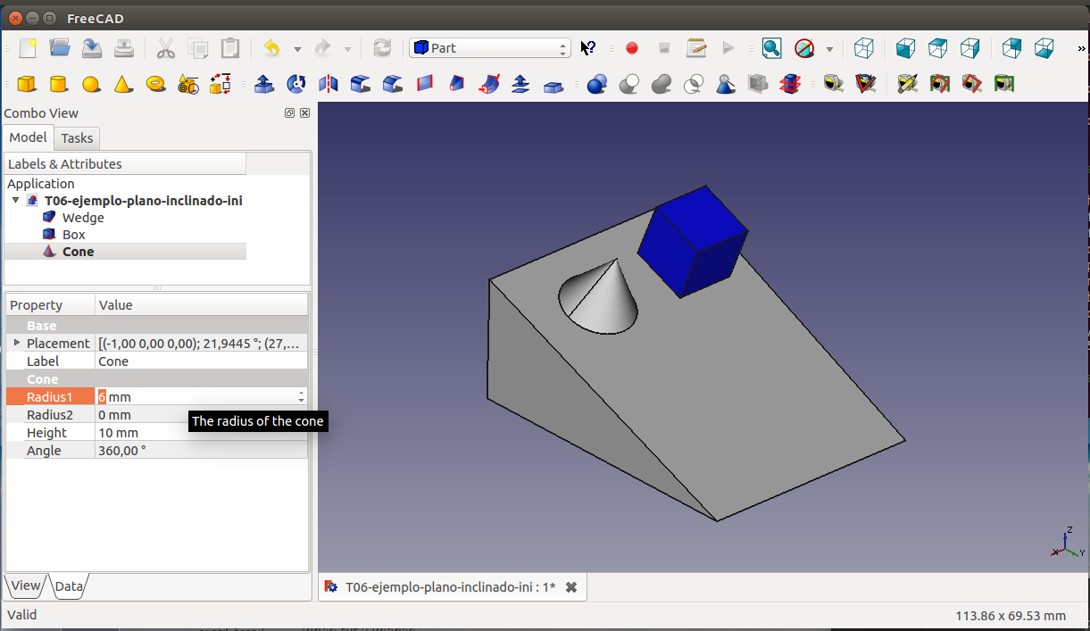Add a torus solid from the toolbar
Image resolution: width=1090 pixels, height=631 pixels.
point(155,84)
